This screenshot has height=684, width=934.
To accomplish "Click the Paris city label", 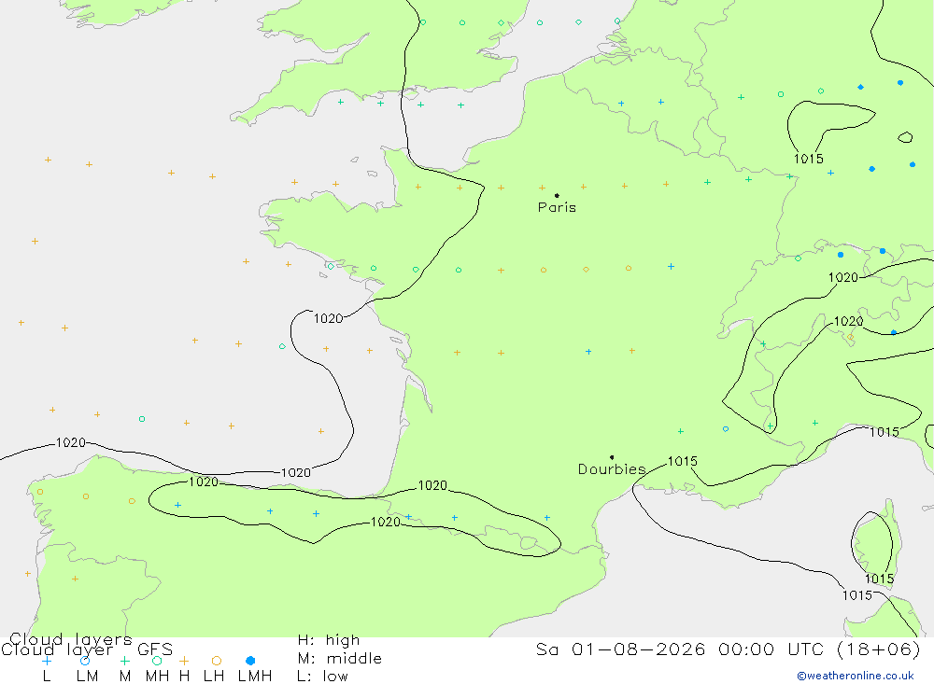I will click(557, 208).
